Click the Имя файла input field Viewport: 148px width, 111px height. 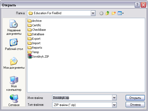pyautogui.click(x=82, y=98)
